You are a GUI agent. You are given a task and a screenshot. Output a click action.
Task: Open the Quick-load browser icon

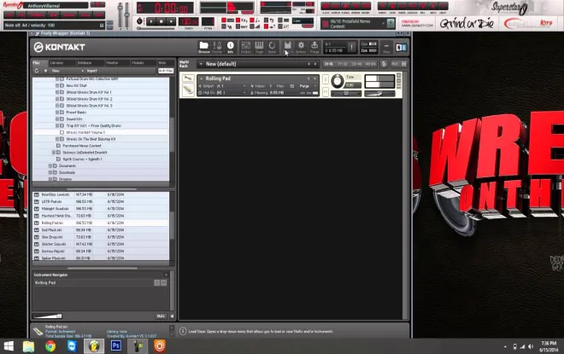(272, 48)
